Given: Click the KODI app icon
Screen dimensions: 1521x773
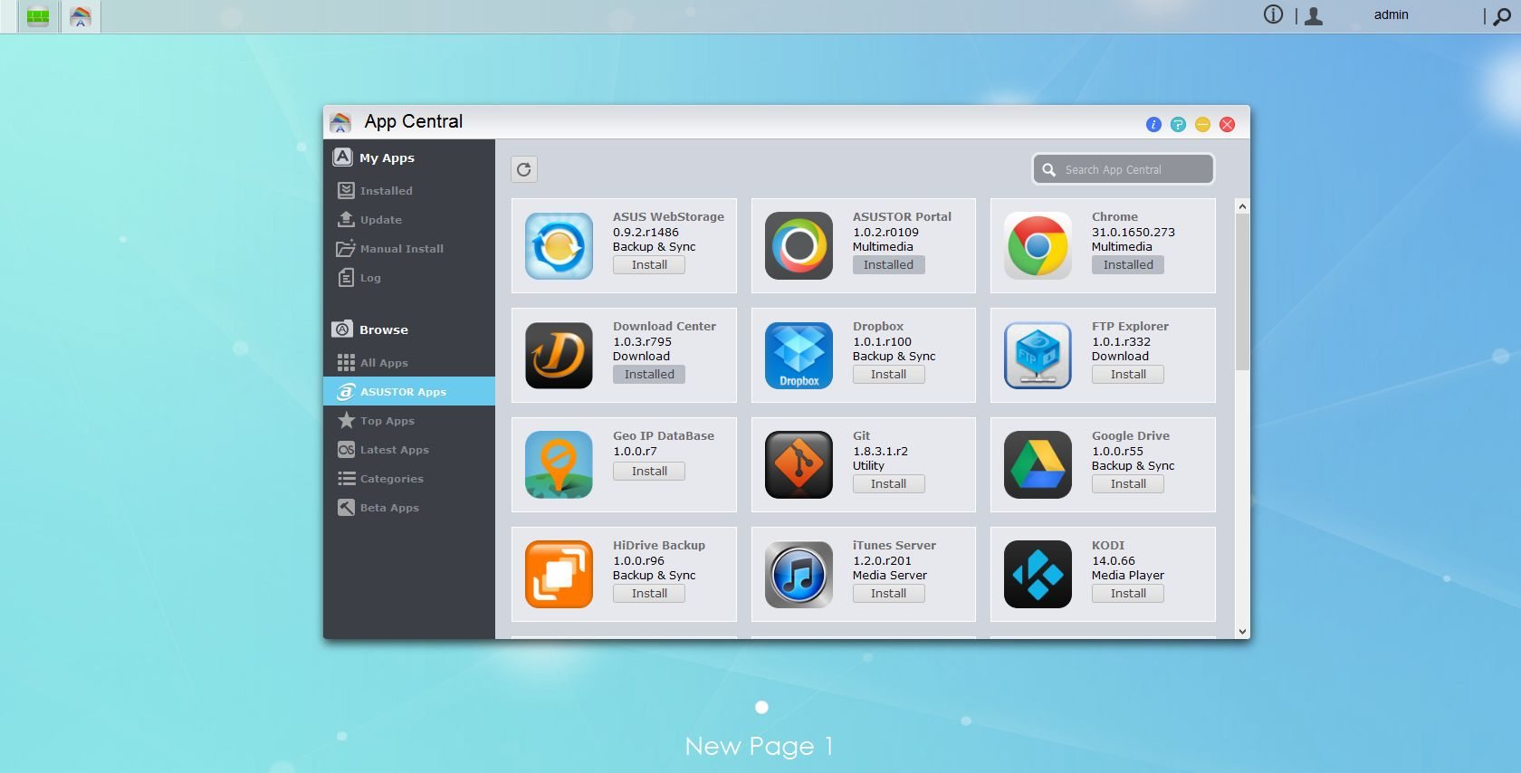Looking at the screenshot, I should pos(1038,574).
